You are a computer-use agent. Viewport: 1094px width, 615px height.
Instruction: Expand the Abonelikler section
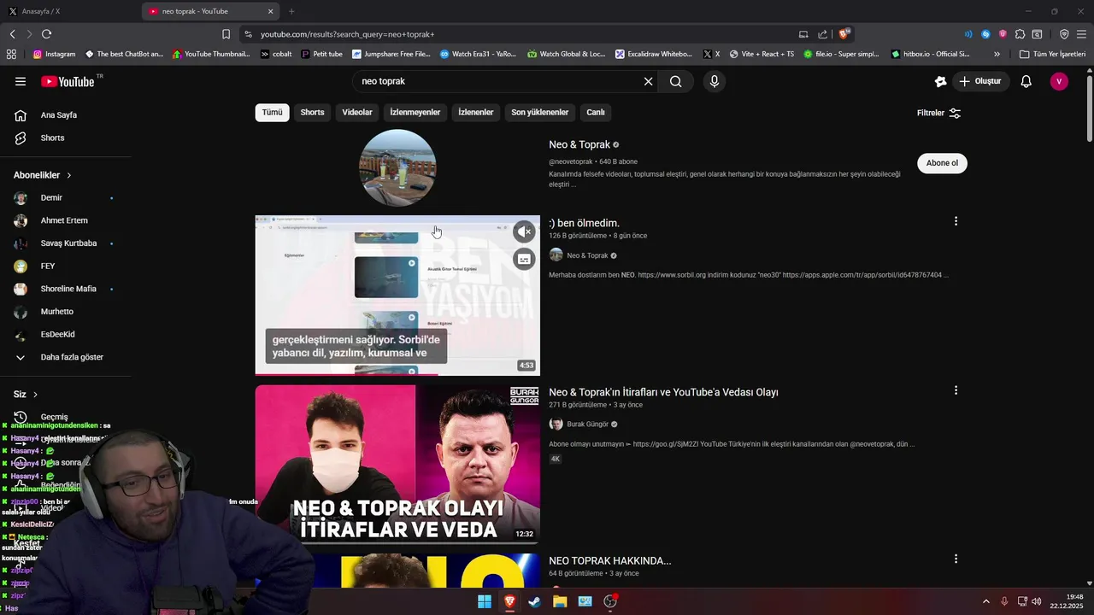tap(43, 175)
